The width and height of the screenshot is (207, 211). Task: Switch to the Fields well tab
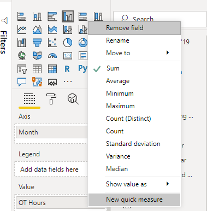tap(29, 99)
